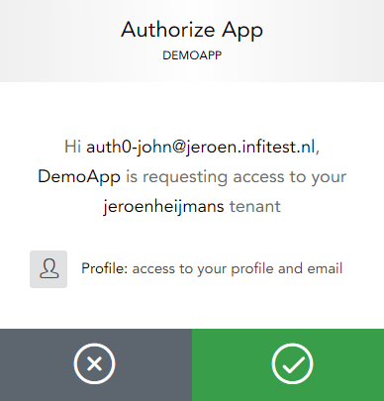The image size is (384, 401).
Task: Click the Authorize App heading
Action: click(192, 31)
